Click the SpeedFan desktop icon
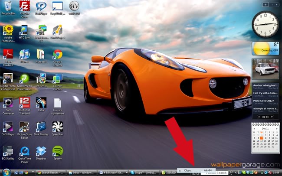Image resolution: width=282 pixels, height=176 pixels. tap(57, 127)
